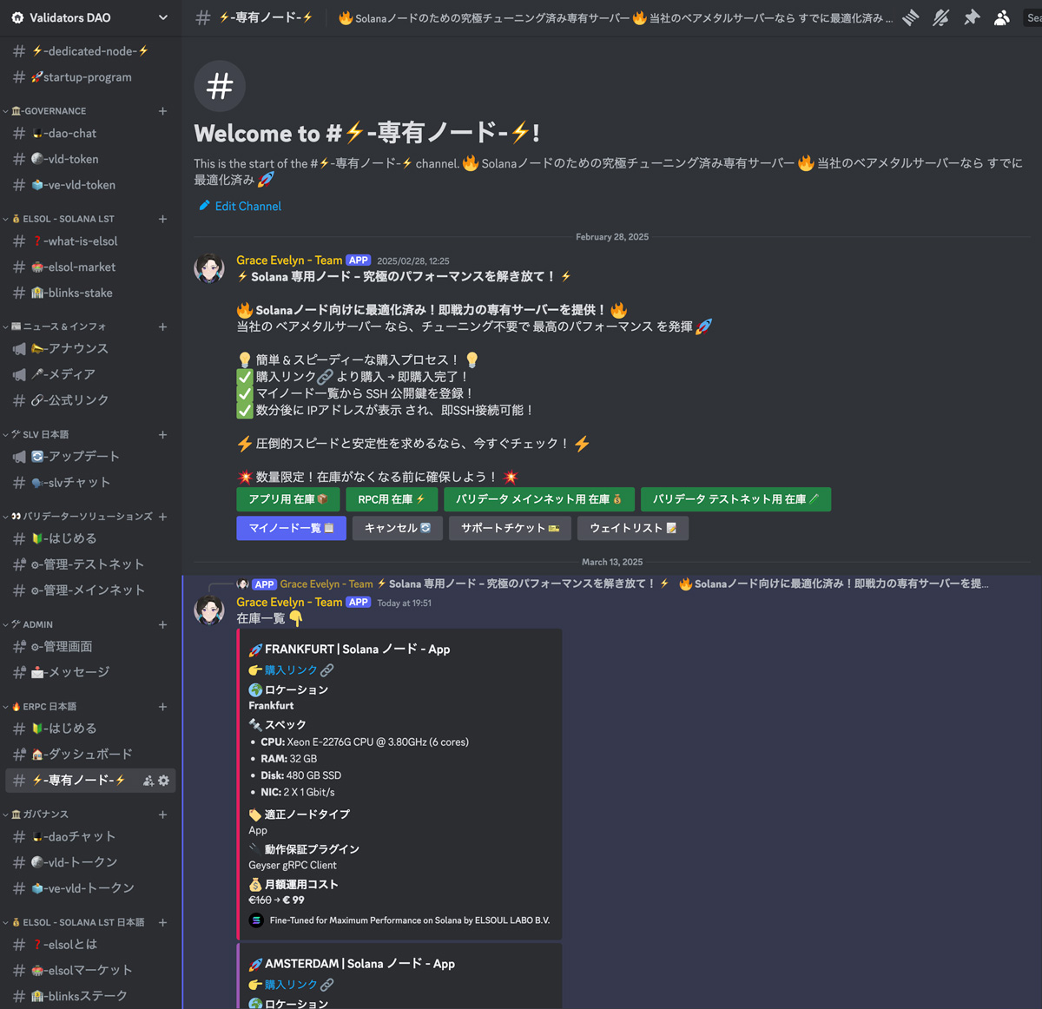Open the 公式リンク channel
Image resolution: width=1042 pixels, height=1009 pixels.
tap(91, 400)
